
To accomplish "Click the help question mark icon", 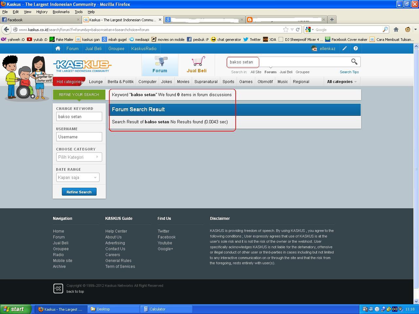I will [355, 48].
